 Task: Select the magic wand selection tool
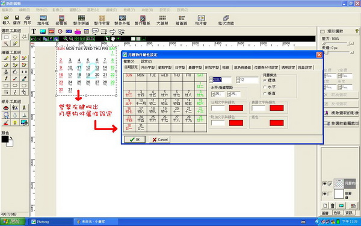click(6, 43)
